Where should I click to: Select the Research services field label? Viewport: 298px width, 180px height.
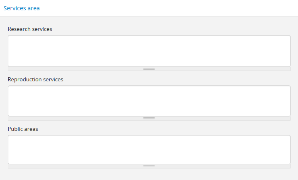[30, 29]
